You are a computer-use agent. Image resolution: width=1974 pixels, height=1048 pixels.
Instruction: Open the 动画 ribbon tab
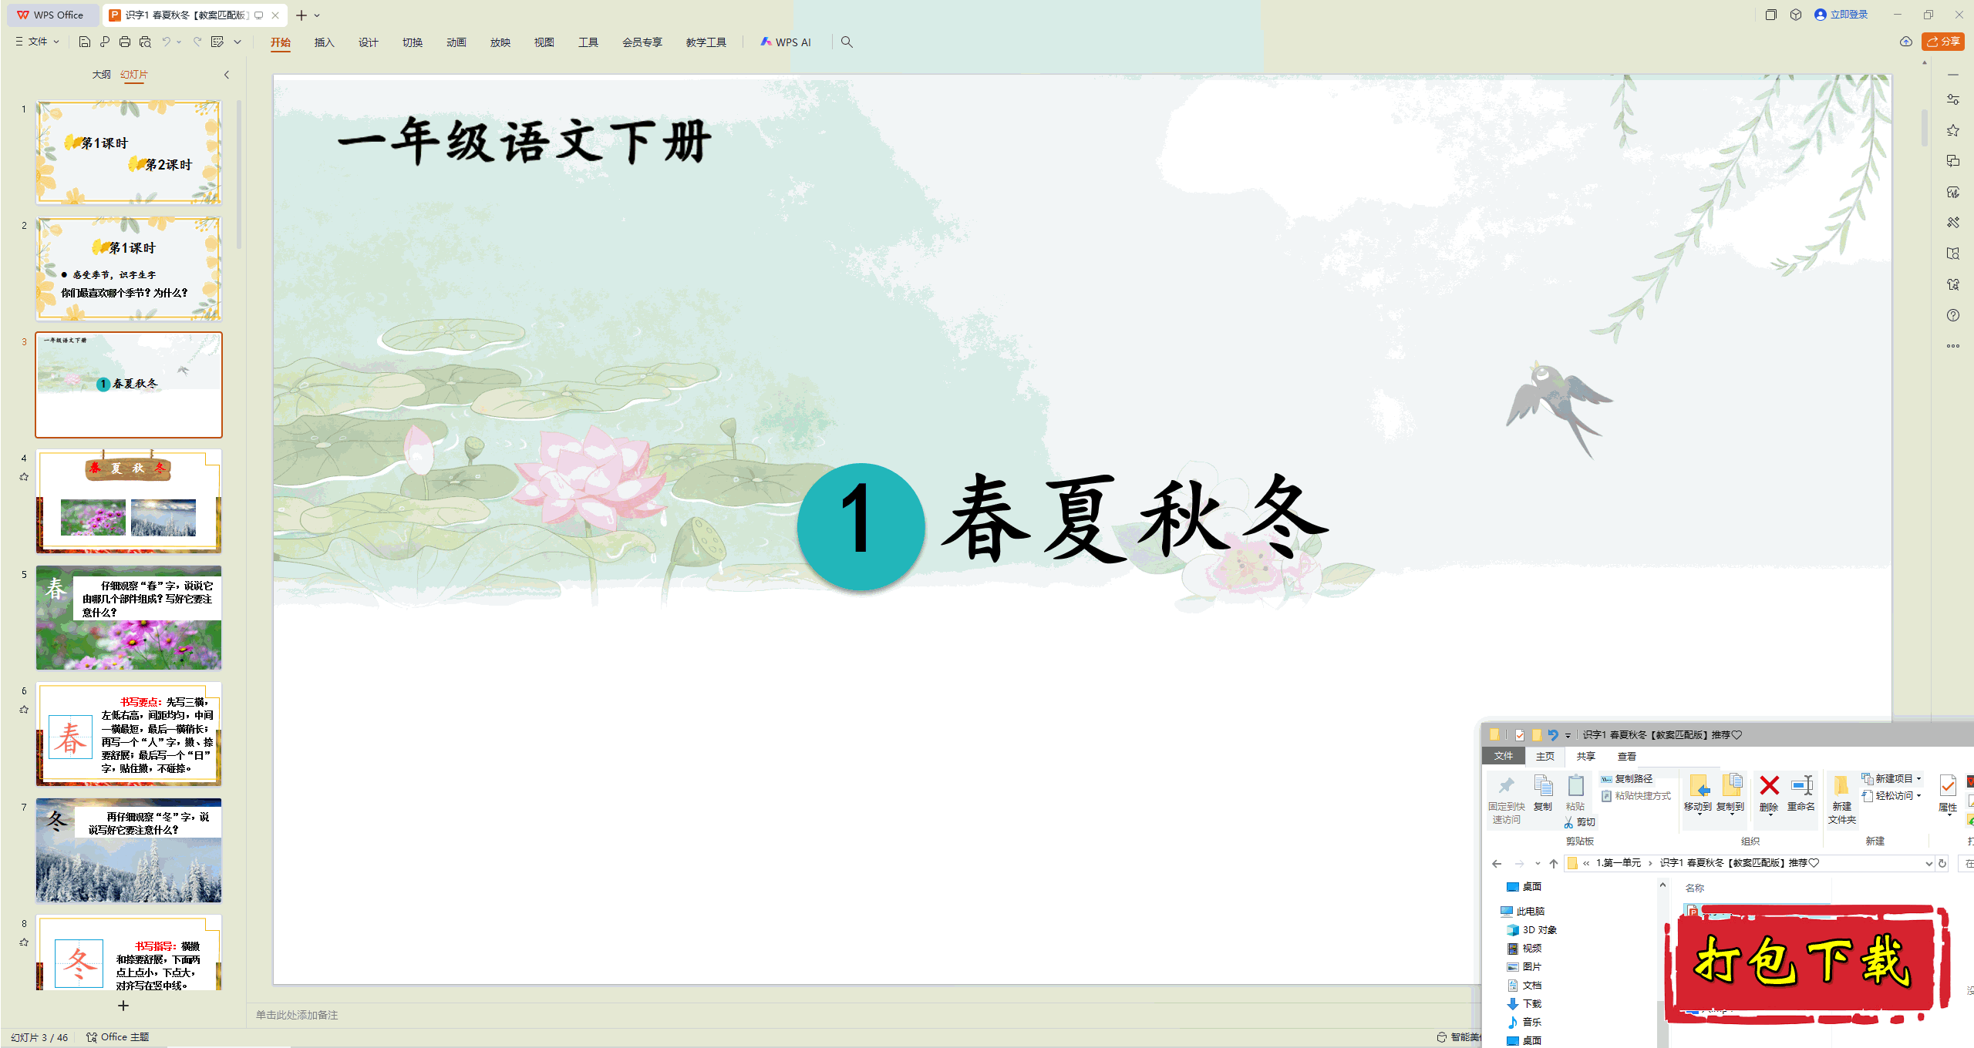456,42
